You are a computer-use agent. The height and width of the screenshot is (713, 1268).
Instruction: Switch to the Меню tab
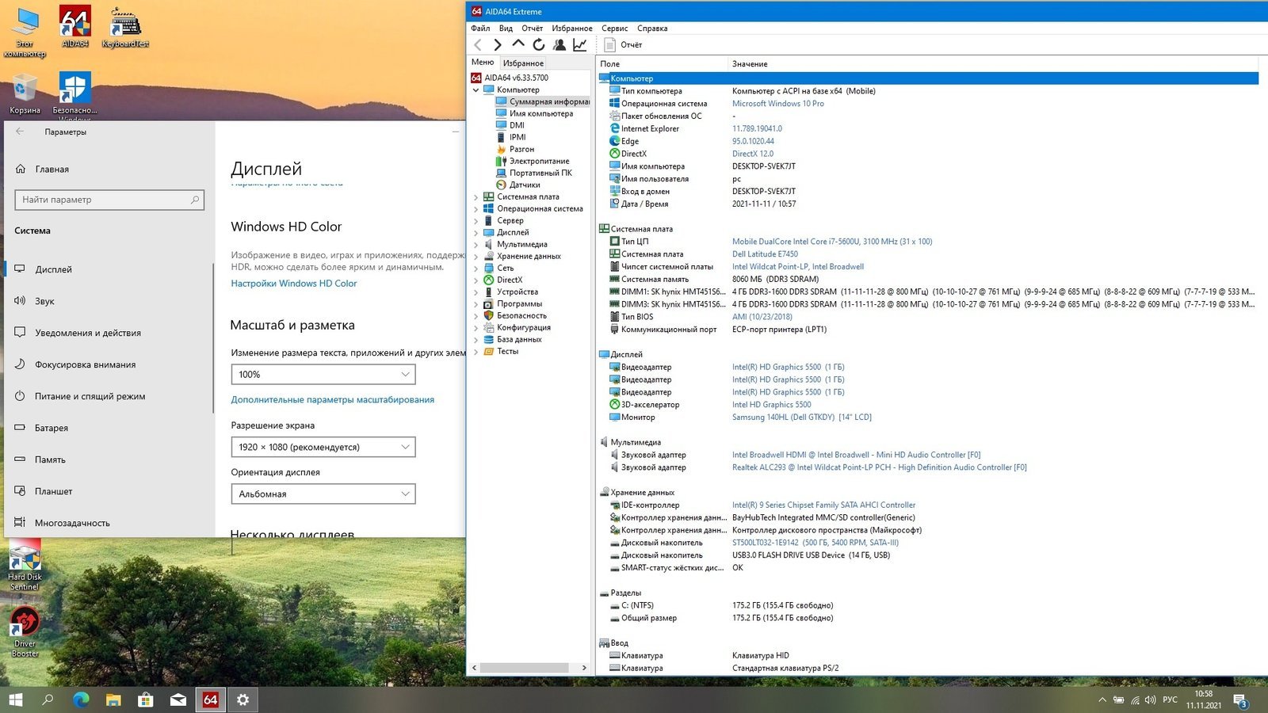point(483,63)
